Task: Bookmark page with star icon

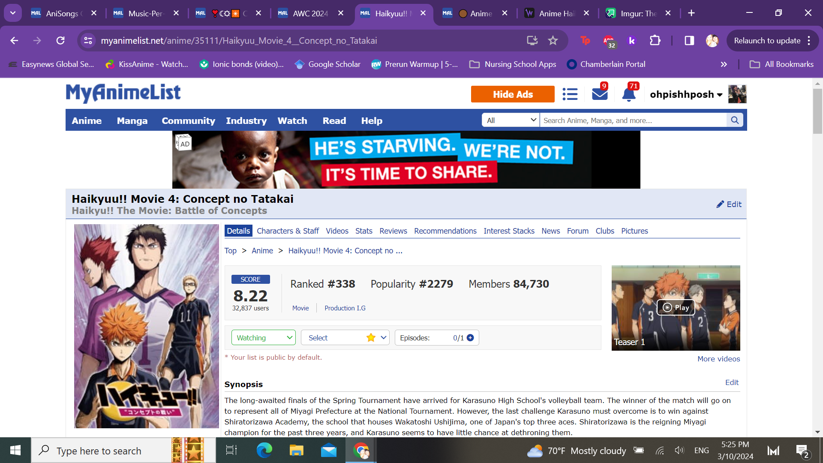Action: pos(553,41)
